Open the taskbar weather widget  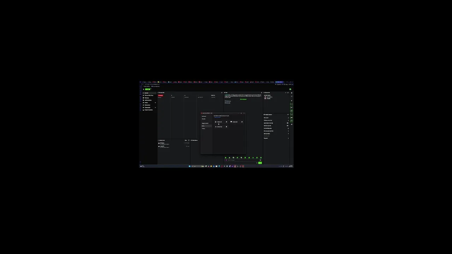[x=142, y=166]
